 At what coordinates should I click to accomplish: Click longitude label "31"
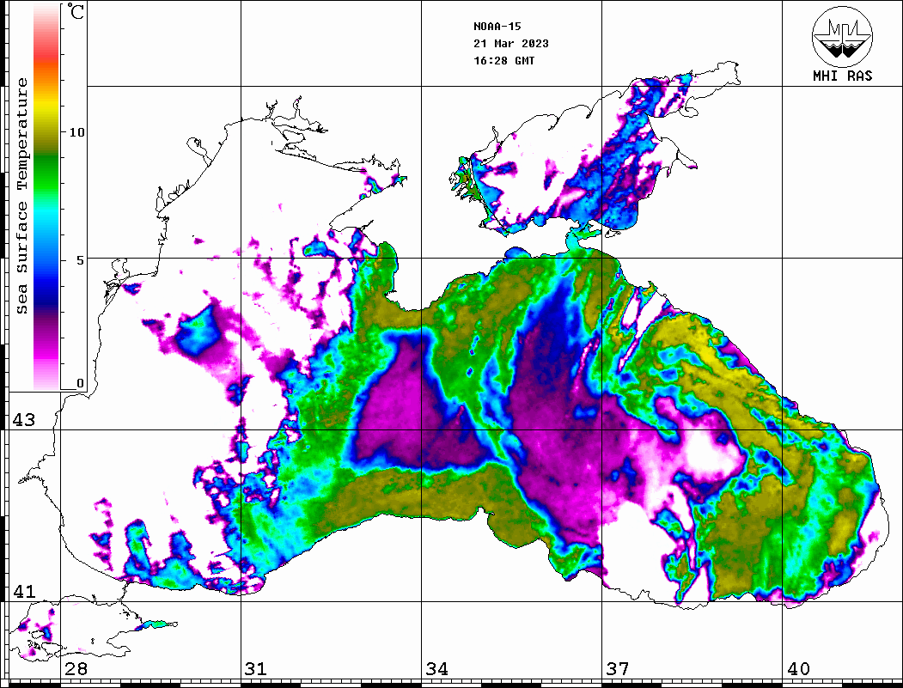(x=256, y=669)
